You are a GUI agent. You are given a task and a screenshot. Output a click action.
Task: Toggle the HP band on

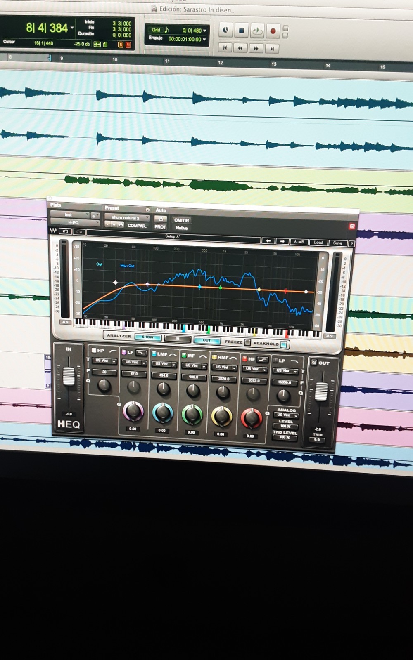tap(94, 351)
